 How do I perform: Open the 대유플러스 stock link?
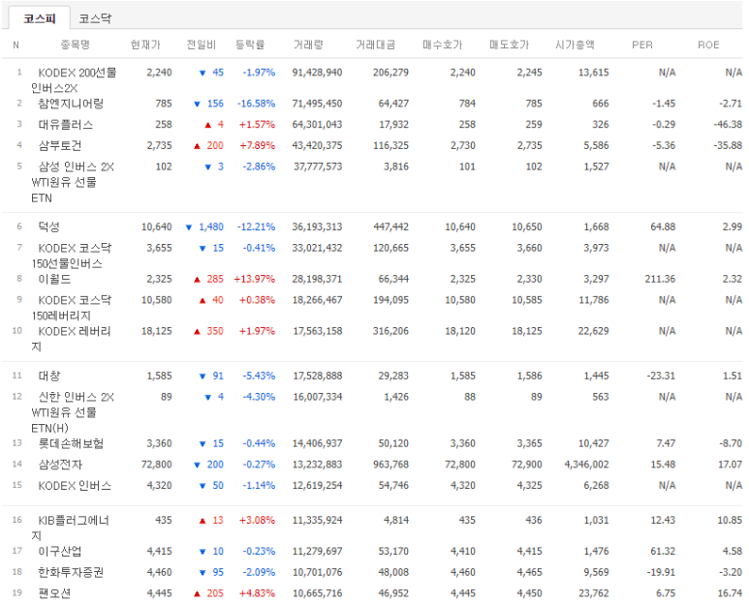pyautogui.click(x=64, y=125)
